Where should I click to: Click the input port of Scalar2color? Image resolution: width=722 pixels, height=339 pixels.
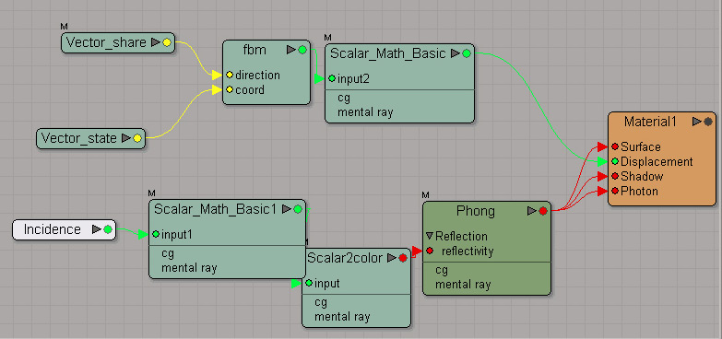click(x=309, y=283)
